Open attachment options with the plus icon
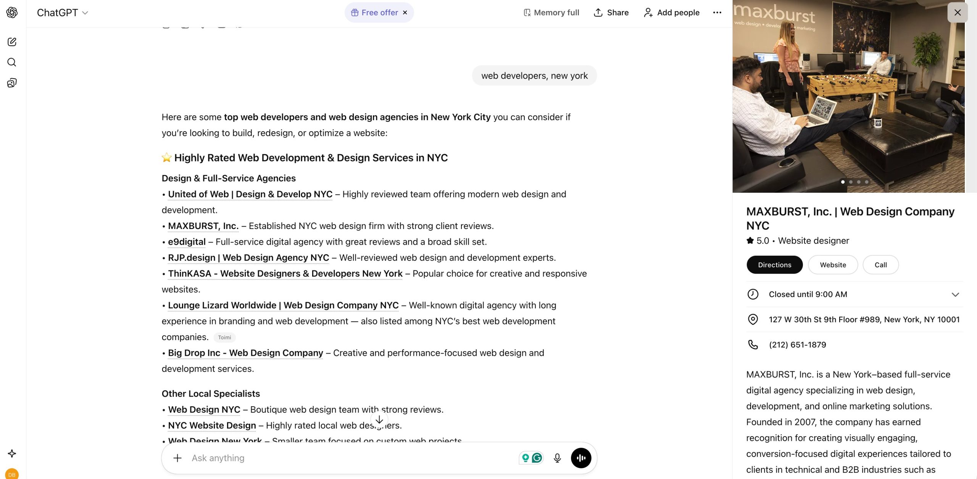 (177, 458)
